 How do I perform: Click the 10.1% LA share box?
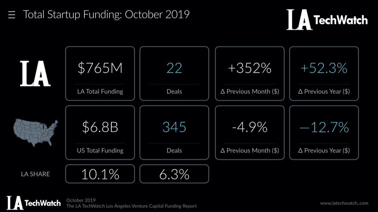(x=100, y=174)
